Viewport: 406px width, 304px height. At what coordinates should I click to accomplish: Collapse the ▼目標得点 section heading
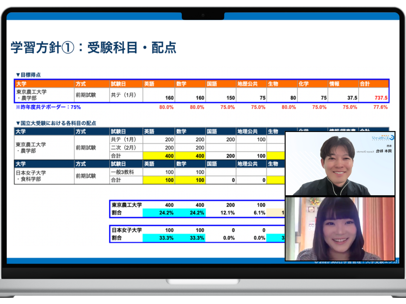(x=28, y=75)
